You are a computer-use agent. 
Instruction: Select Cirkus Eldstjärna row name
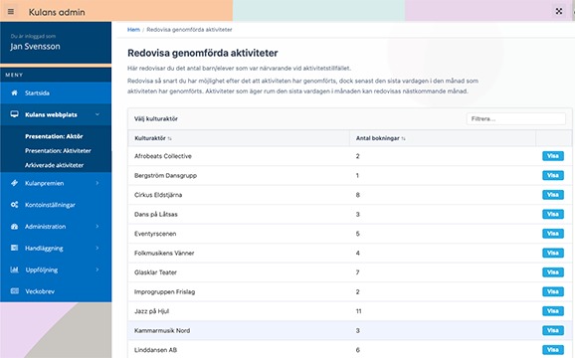(x=158, y=195)
